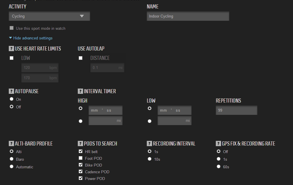Select the Baro altitude profile

(x=12, y=159)
